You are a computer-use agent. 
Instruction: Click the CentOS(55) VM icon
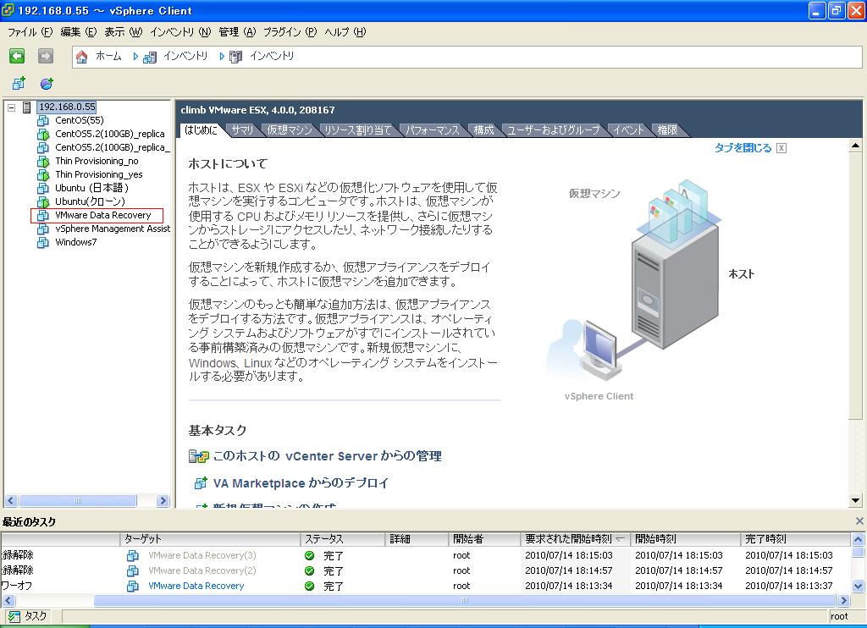coord(43,120)
